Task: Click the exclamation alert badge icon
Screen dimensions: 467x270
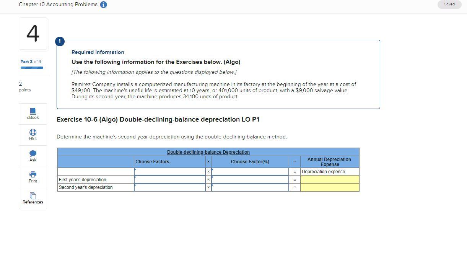Action: coord(60,41)
